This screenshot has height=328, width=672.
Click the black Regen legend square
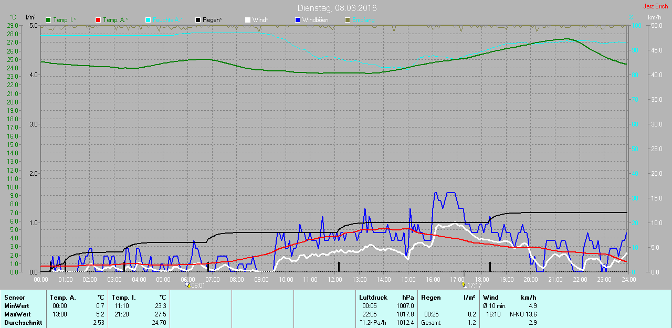coord(198,20)
